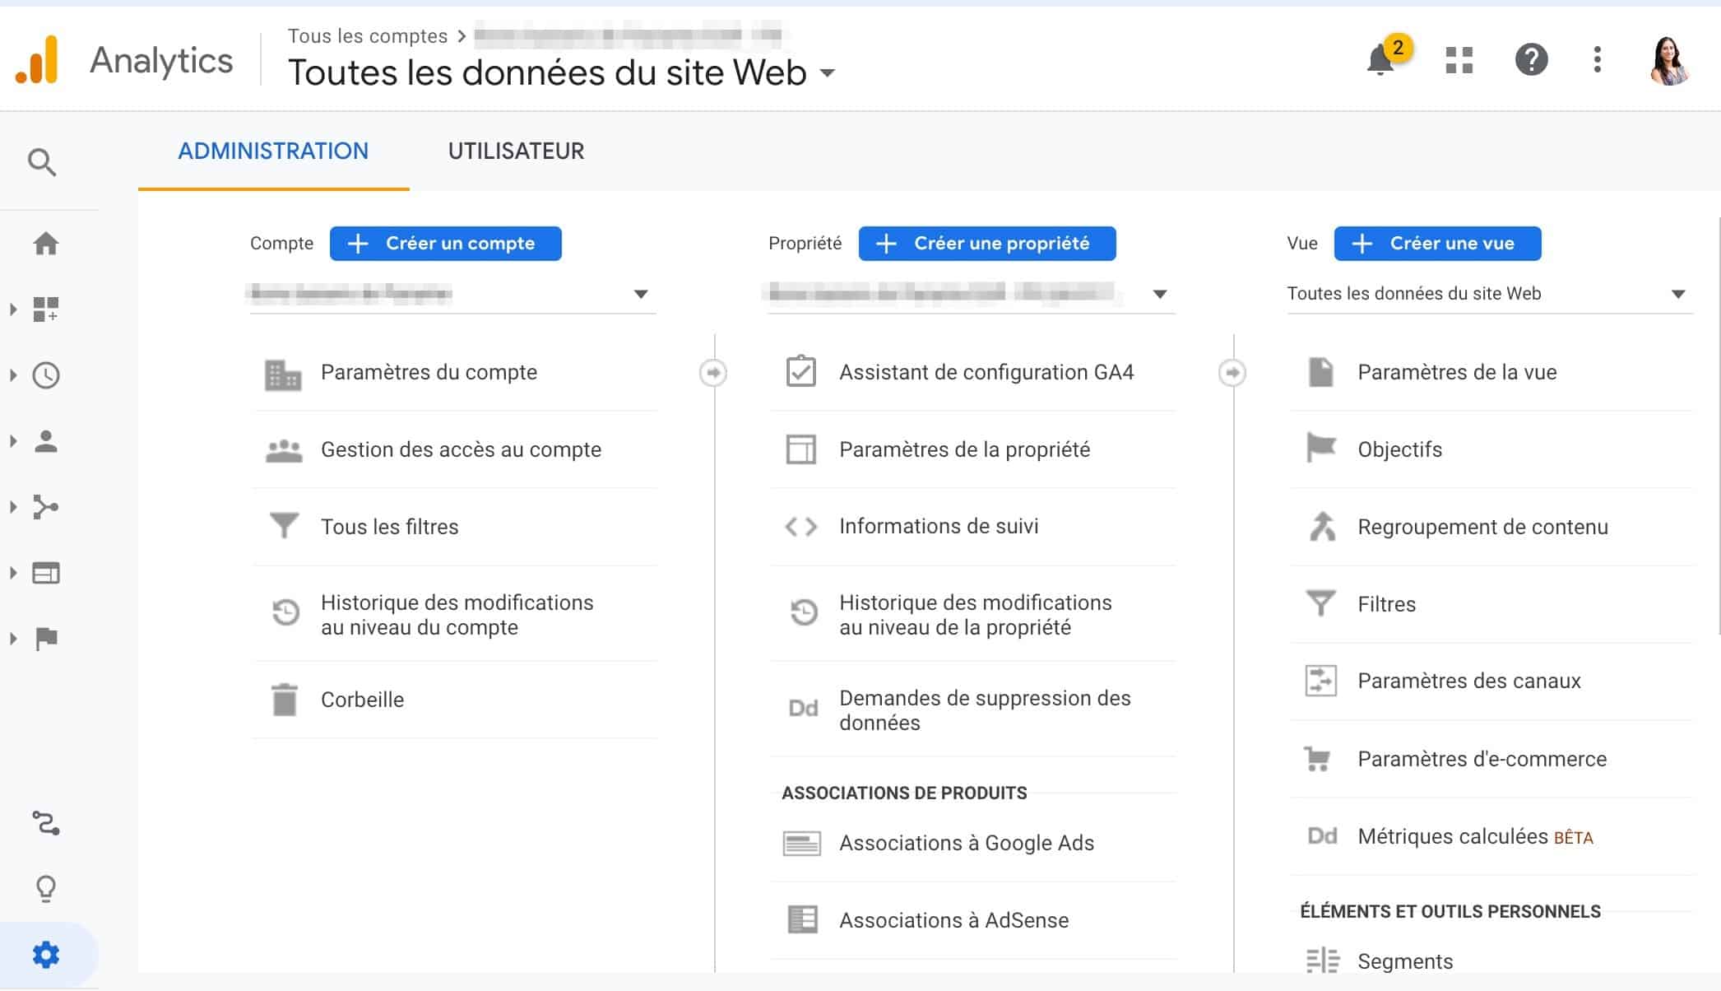Click 'Créer une vue' button
The width and height of the screenshot is (1721, 991).
[x=1437, y=244]
